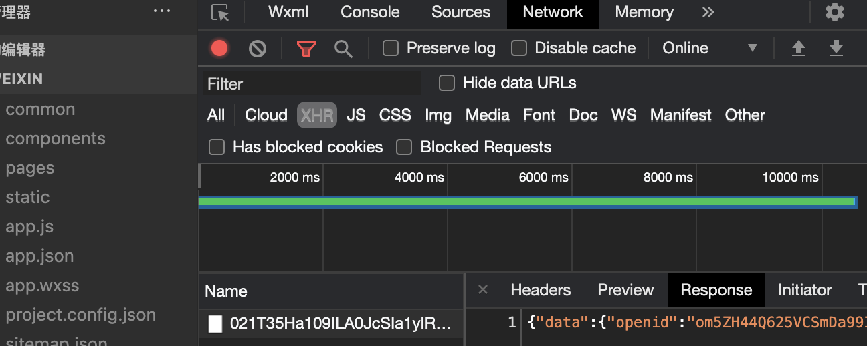This screenshot has width=867, height=346.
Task: Open network search magnifier
Action: [343, 48]
